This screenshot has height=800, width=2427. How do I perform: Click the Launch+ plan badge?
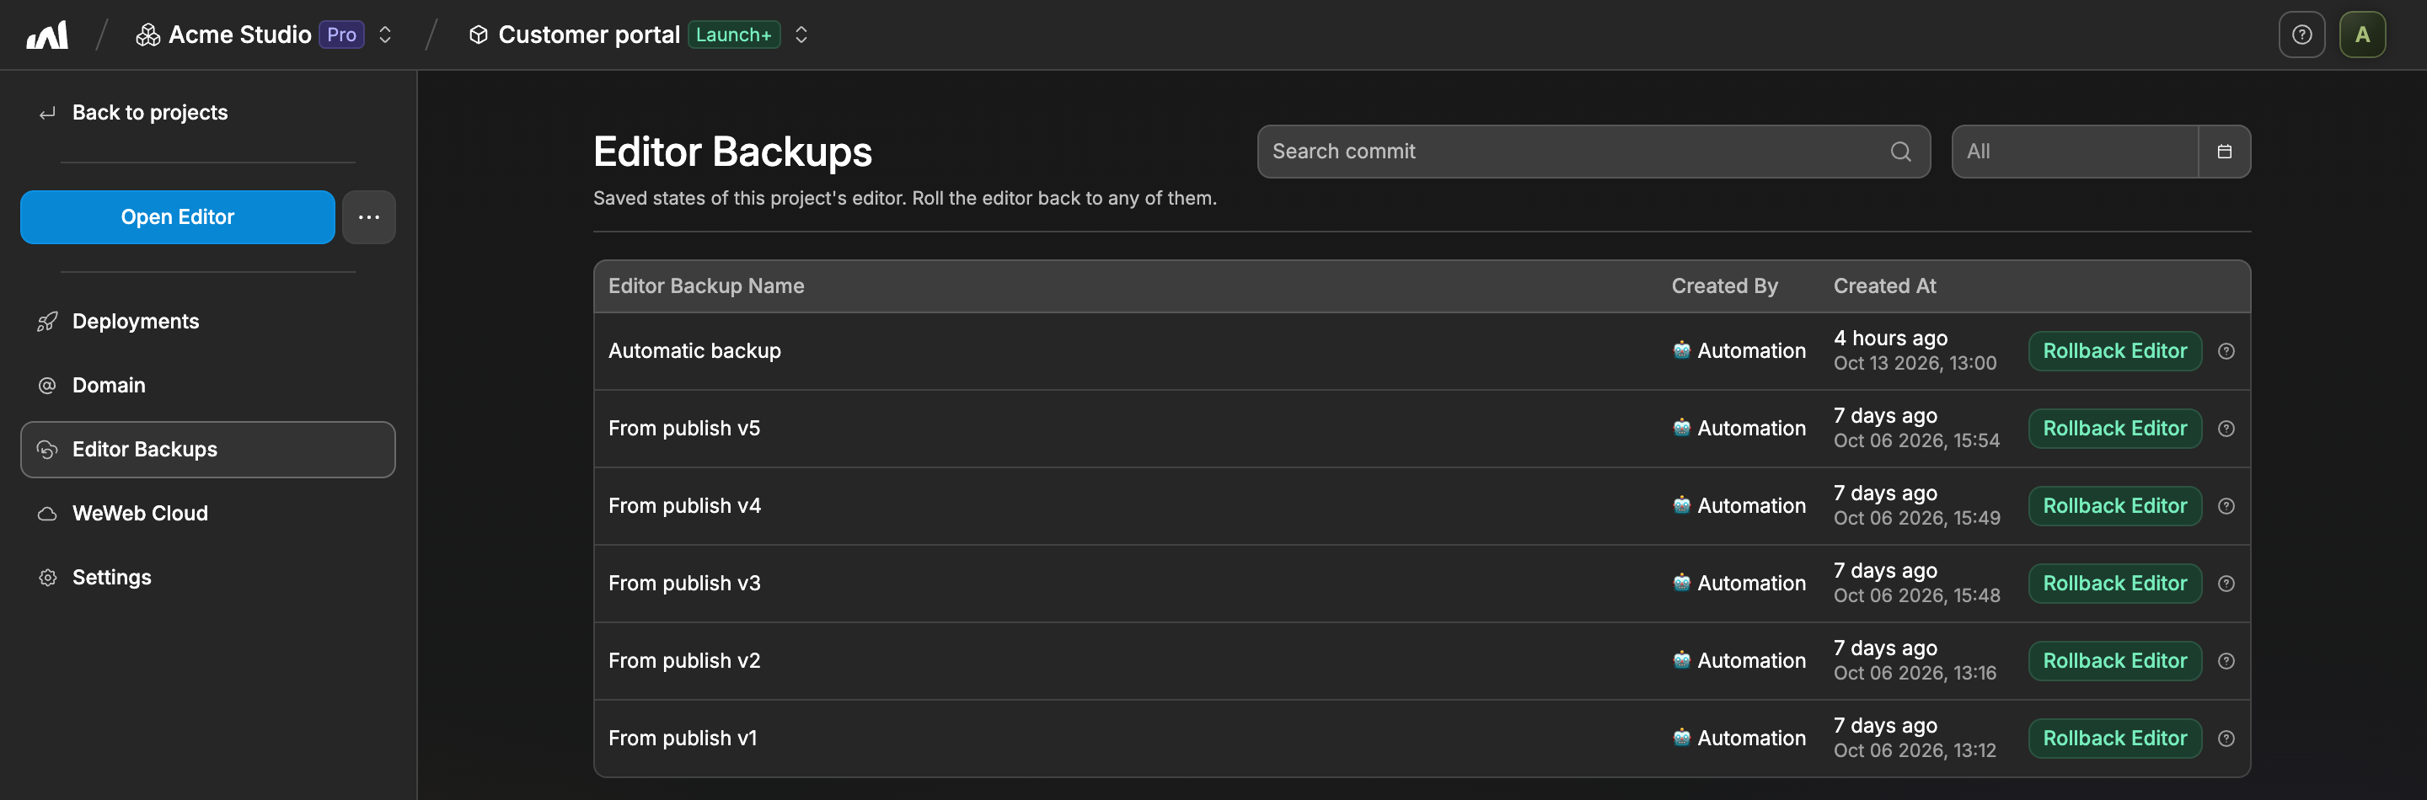(x=734, y=35)
